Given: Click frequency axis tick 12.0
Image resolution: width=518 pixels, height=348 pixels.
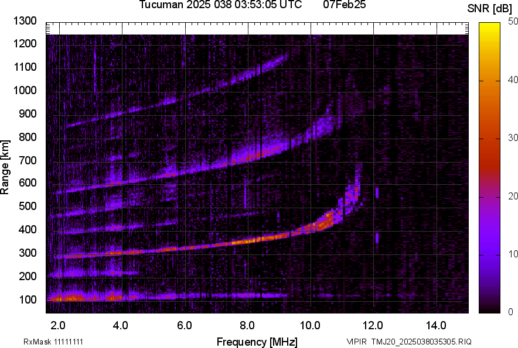Looking at the screenshot, I should (x=373, y=326).
